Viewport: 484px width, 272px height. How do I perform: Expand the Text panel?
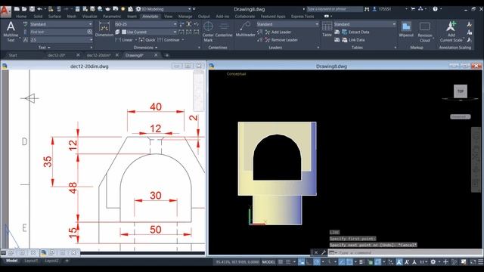(x=45, y=48)
